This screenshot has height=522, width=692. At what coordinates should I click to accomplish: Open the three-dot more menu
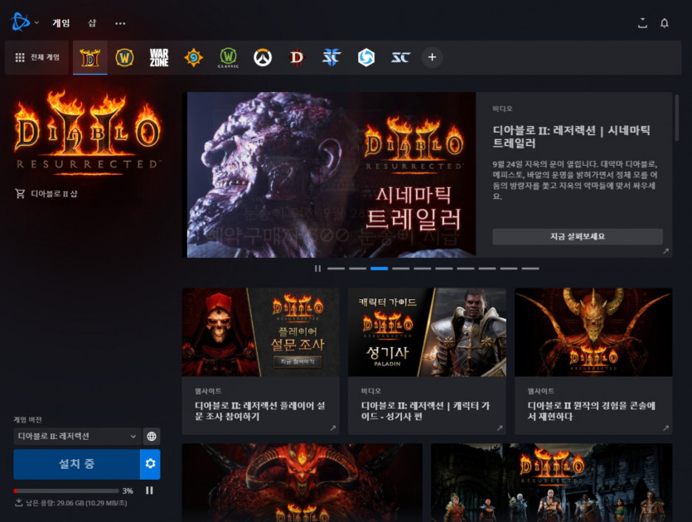(120, 23)
